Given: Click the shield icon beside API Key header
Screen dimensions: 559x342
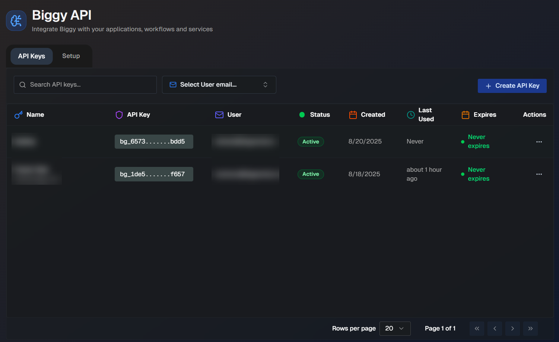Looking at the screenshot, I should coord(119,115).
